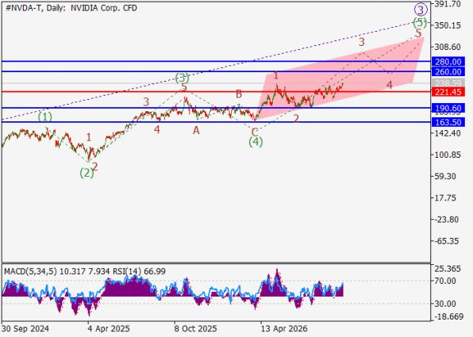The height and width of the screenshot is (337, 473).
Task: Select the green (1) wave label
Action: [x=45, y=117]
